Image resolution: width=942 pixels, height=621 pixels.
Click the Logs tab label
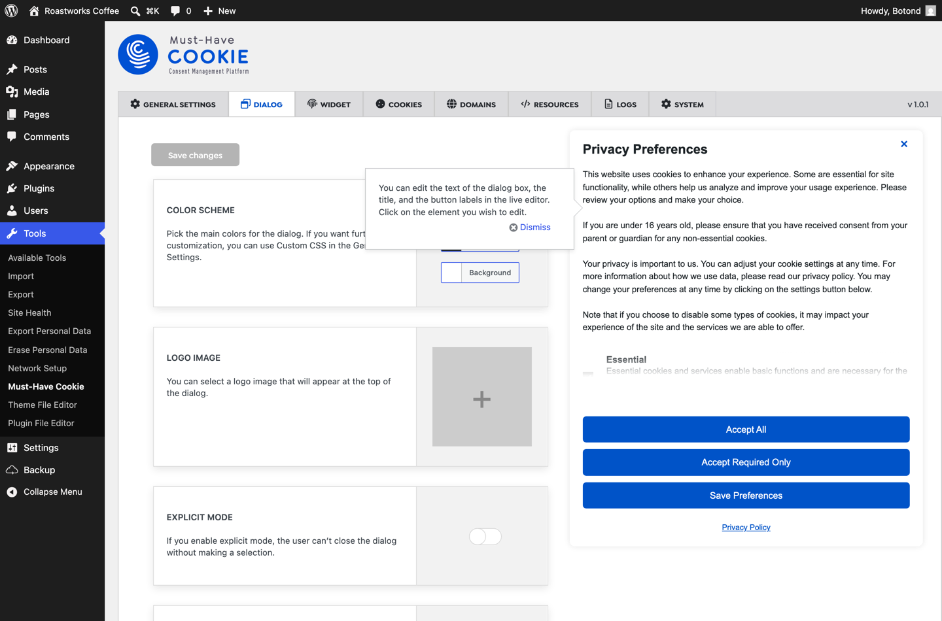click(x=627, y=105)
